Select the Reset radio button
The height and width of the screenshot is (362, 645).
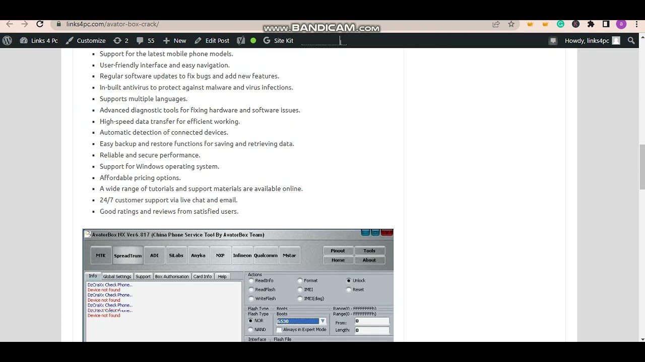[349, 290]
